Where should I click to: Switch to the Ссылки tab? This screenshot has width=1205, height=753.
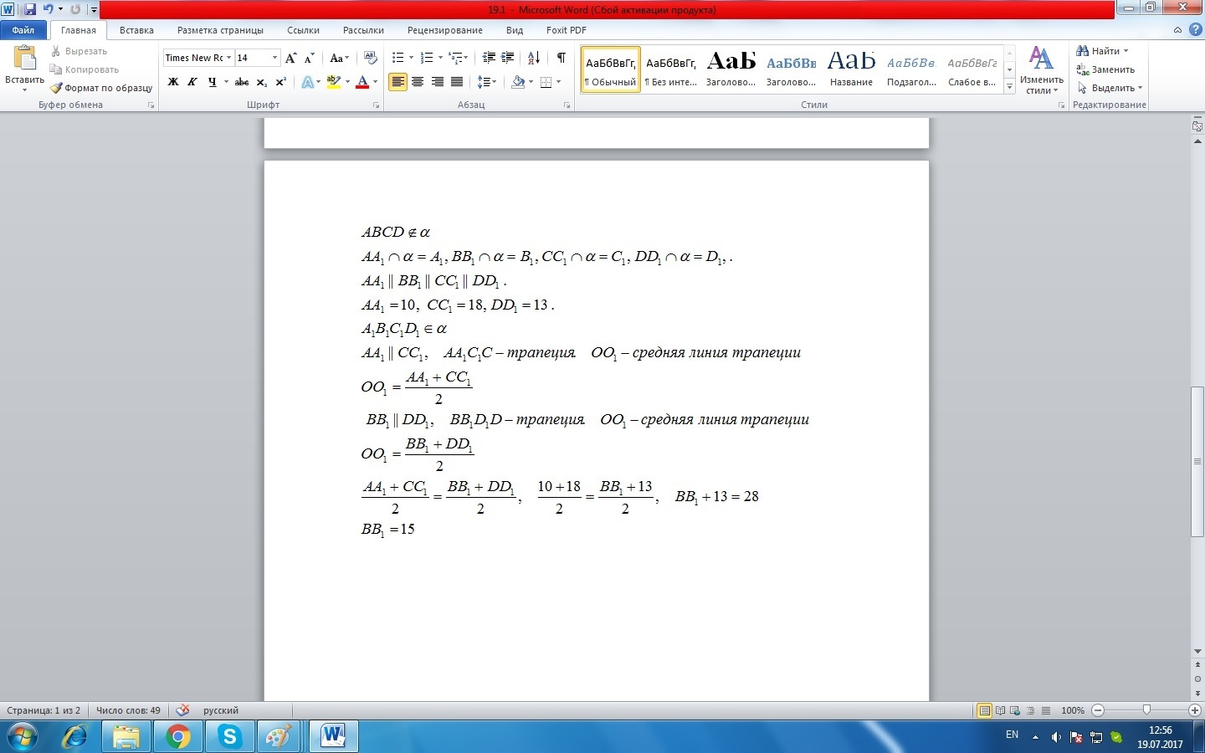point(303,30)
